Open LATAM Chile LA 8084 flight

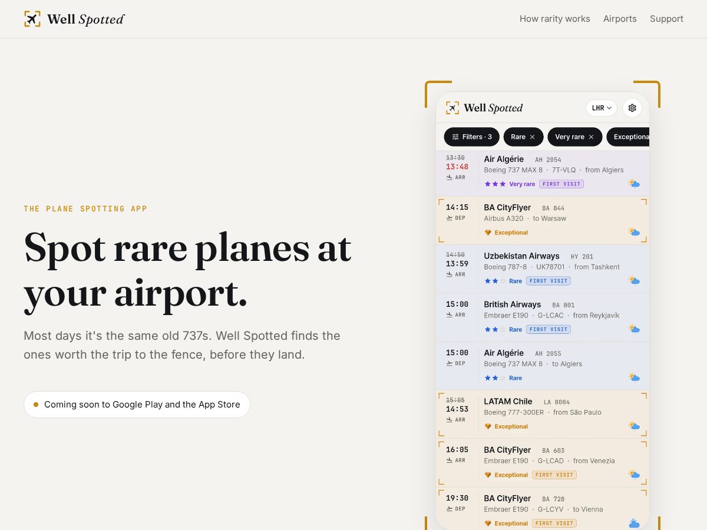coord(543,415)
